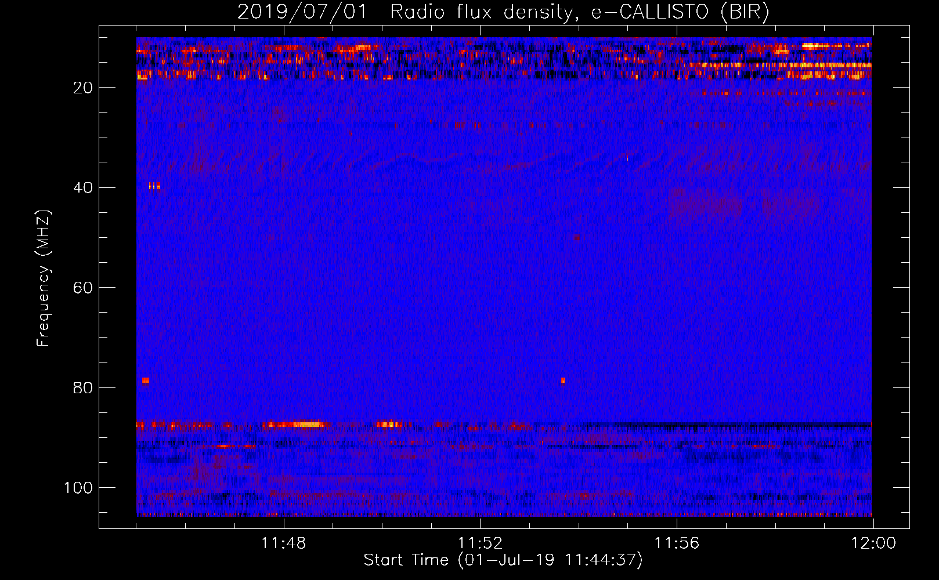Click the '80' frequency tick label

click(84, 388)
